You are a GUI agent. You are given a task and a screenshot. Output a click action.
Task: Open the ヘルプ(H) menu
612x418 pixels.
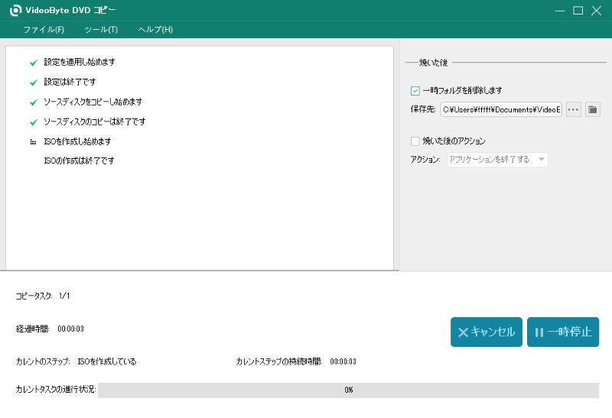155,30
